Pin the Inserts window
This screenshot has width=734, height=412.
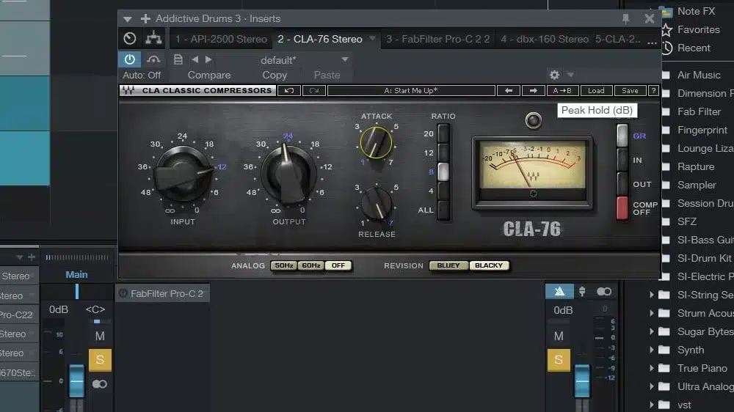(x=626, y=19)
